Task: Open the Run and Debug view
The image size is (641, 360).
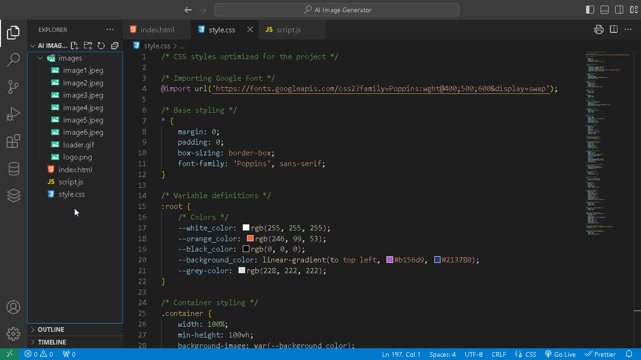Action: pos(13,113)
